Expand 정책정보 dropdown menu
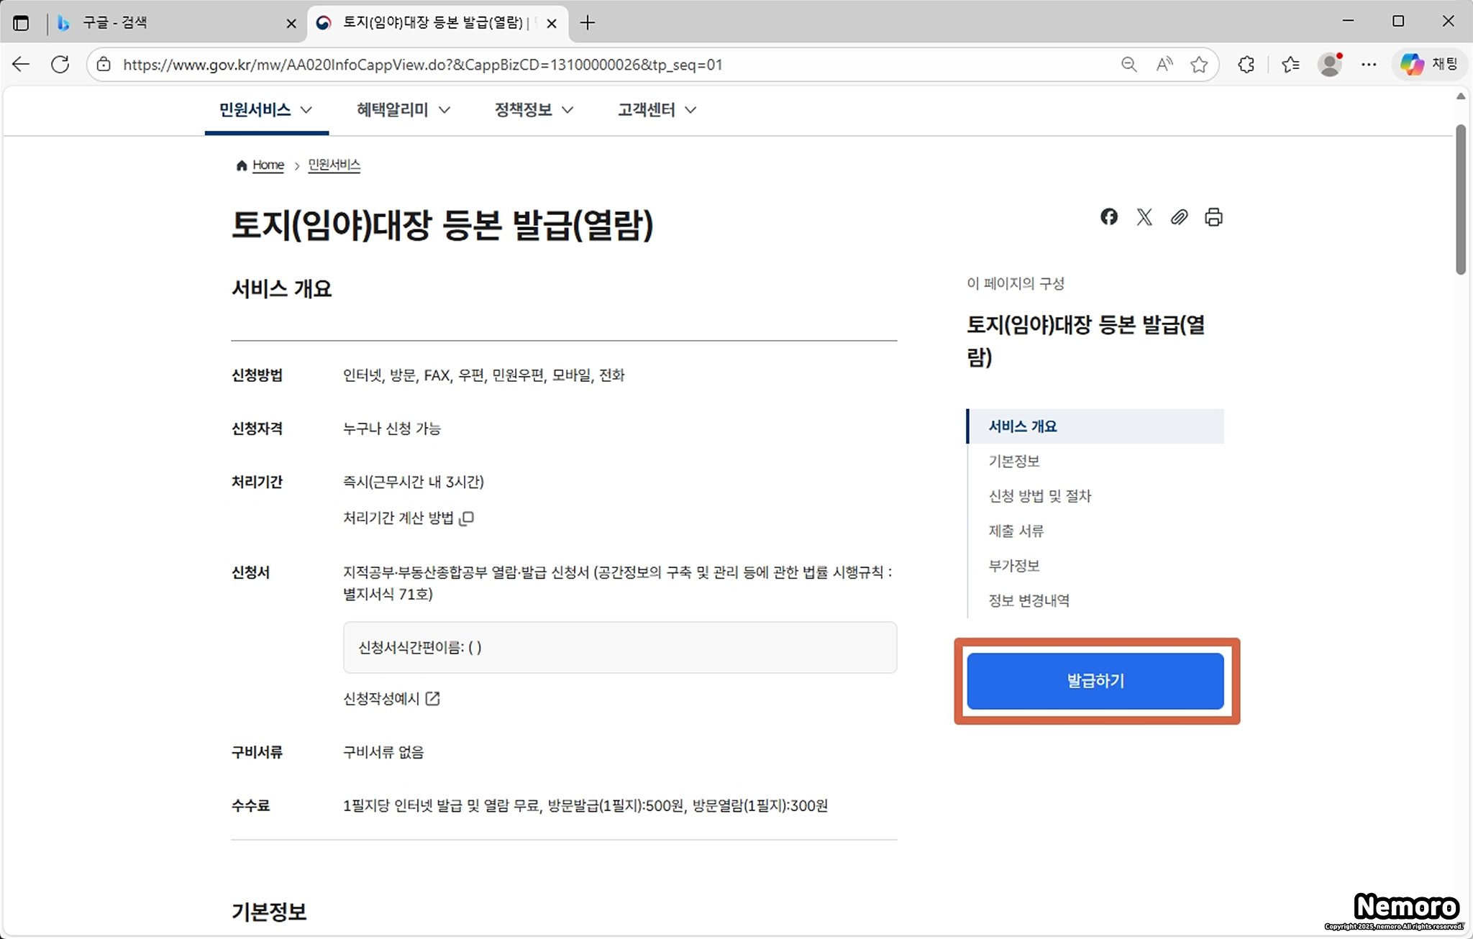 (534, 110)
